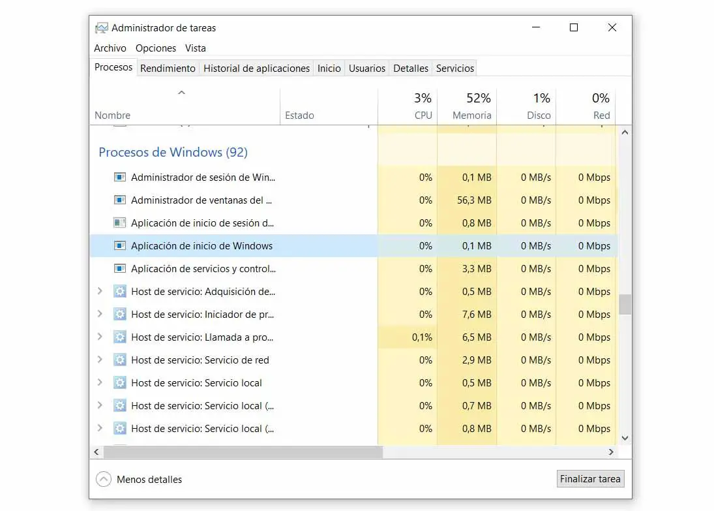Click the 56,3 MB memory value

coord(474,200)
